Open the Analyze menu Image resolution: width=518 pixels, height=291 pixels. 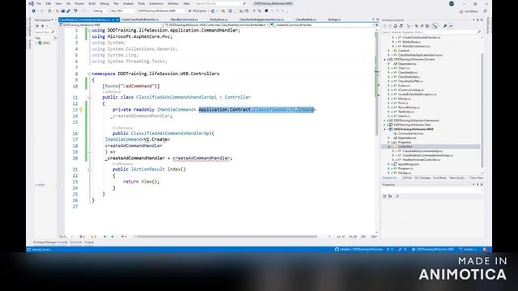click(x=128, y=3)
